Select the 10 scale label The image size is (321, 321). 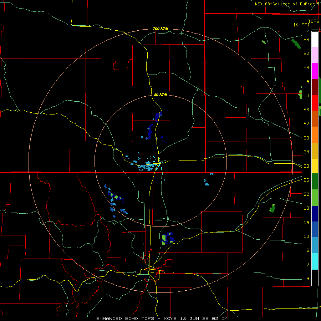pyautogui.click(x=306, y=236)
